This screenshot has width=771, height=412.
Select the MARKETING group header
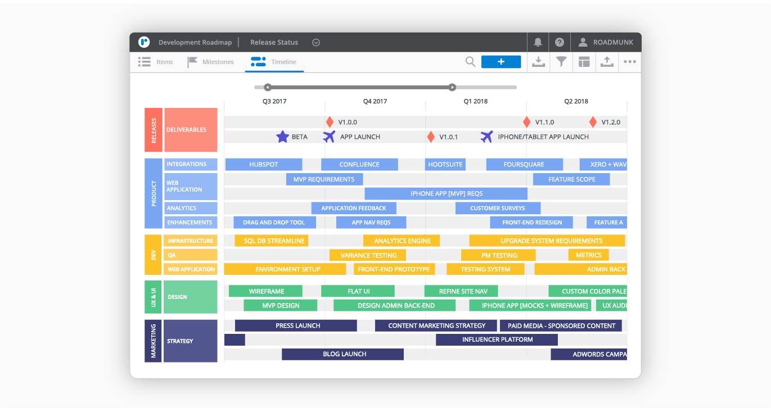(x=154, y=341)
